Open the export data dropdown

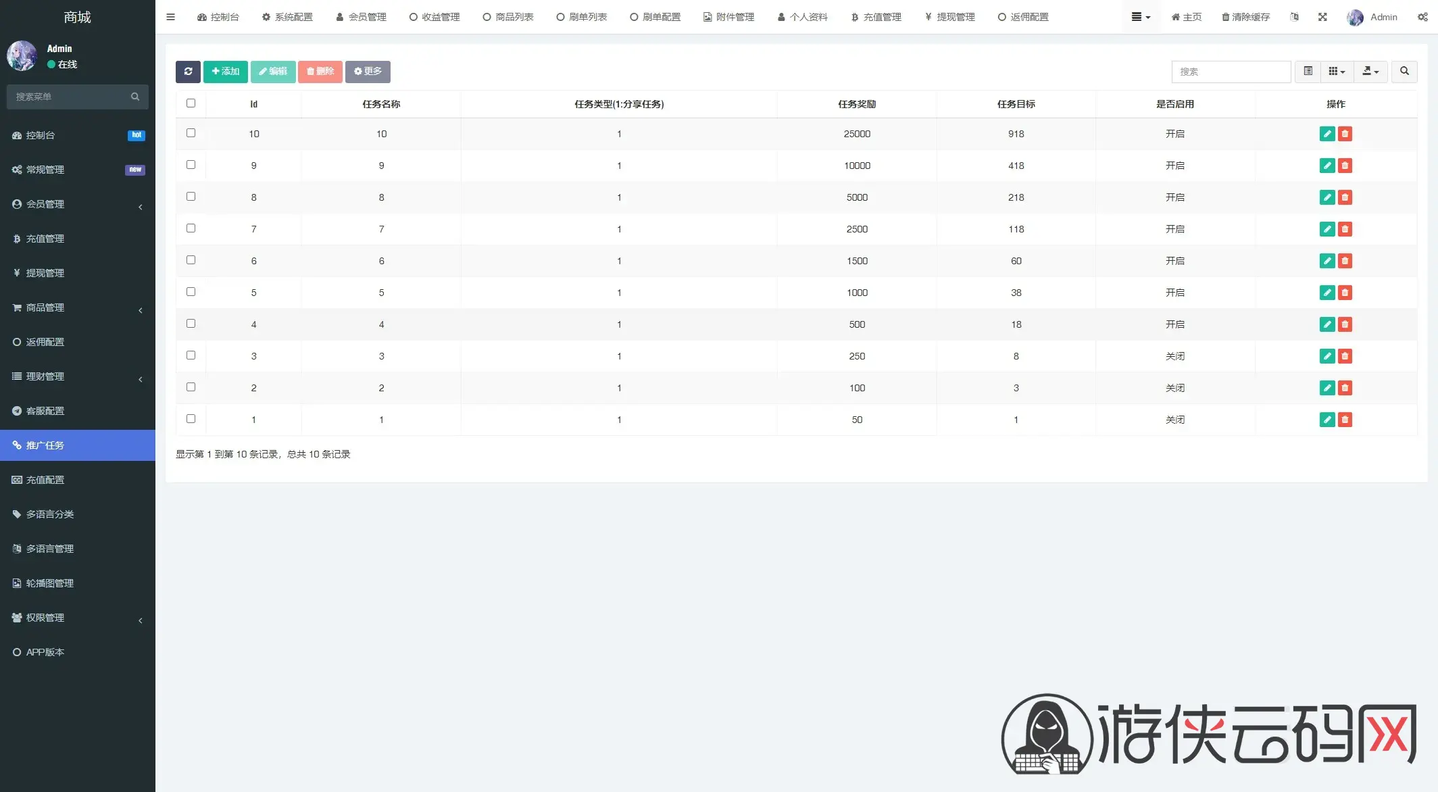pos(1370,72)
